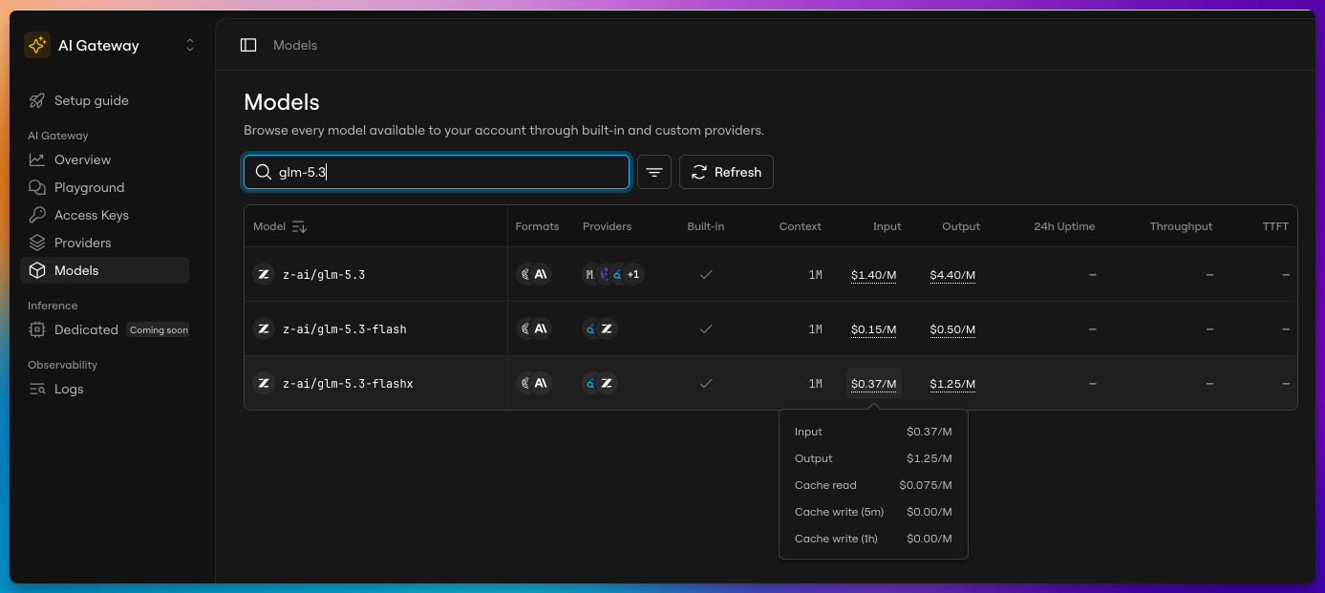
Task: Click the Coming soon badge
Action: point(159,329)
